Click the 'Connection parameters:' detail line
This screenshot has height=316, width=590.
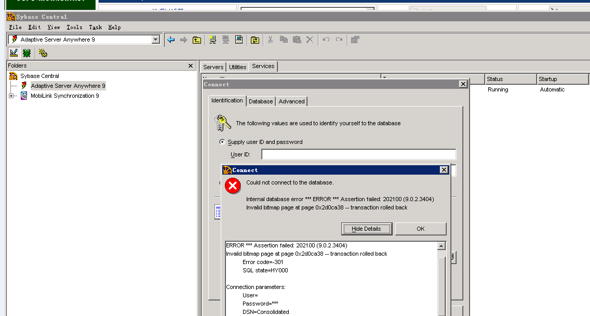coord(256,287)
